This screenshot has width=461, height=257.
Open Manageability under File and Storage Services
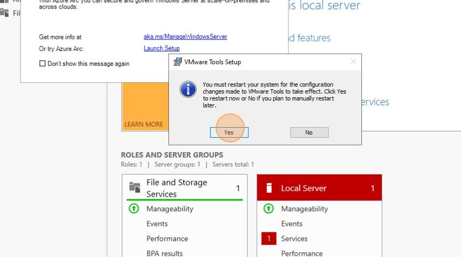(169, 209)
